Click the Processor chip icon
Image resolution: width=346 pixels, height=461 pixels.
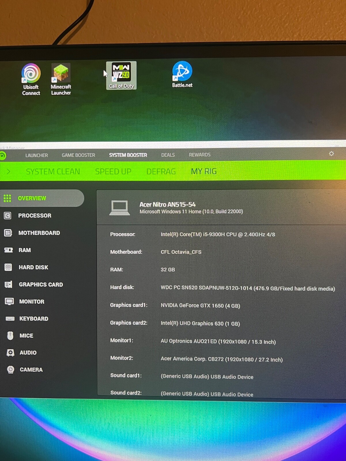coord(7,216)
